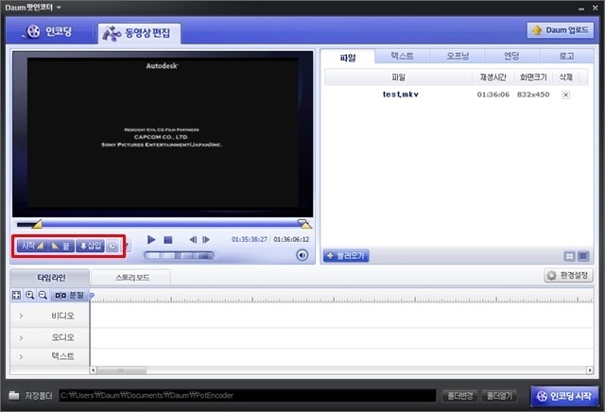Viewport: 605px width, 412px height.
Task: Set the start point with 시작 button
Action: point(31,246)
